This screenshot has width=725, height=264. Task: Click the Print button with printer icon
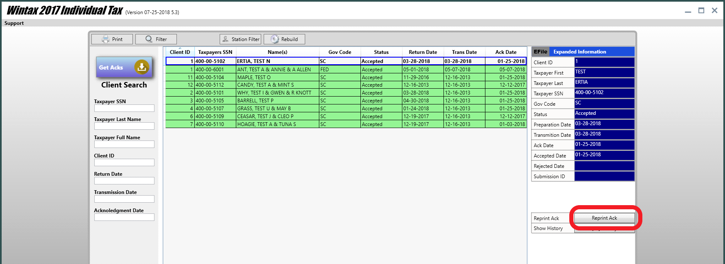pos(112,39)
